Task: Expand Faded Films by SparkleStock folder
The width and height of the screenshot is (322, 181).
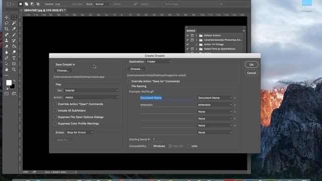Action: (x=196, y=49)
